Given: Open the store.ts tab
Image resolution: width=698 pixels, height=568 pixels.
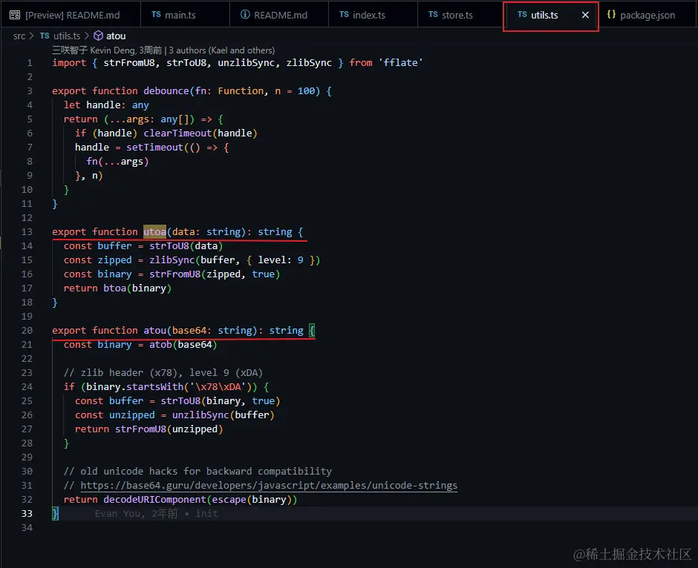Looking at the screenshot, I should 460,15.
